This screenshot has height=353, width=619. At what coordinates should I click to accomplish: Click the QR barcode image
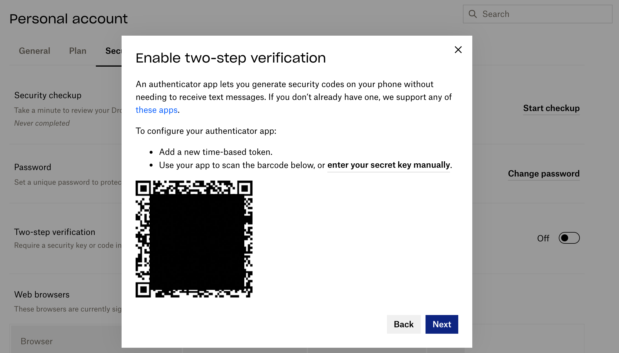pyautogui.click(x=194, y=239)
